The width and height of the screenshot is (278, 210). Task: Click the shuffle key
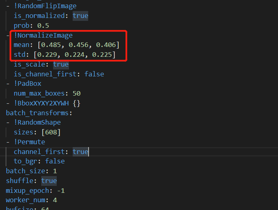(x=20, y=181)
